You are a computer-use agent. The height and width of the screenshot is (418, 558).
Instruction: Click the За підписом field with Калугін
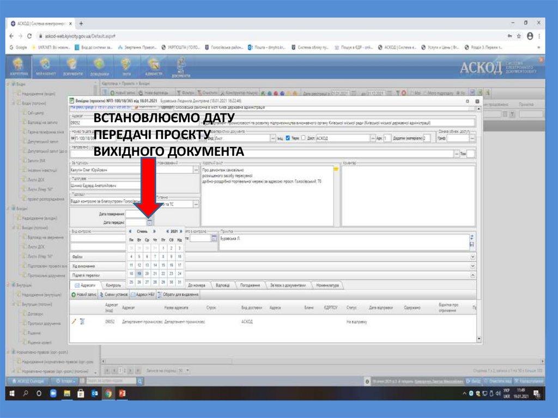[106, 170]
